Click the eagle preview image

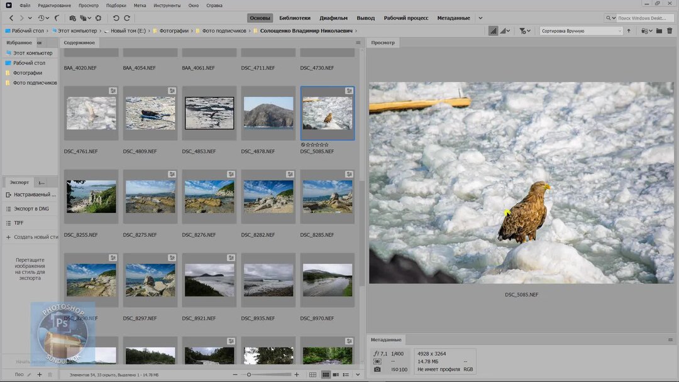(521, 183)
